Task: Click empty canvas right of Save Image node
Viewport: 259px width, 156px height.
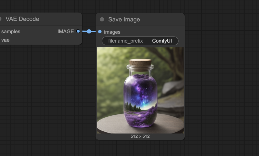Action: pyautogui.click(x=220, y=76)
